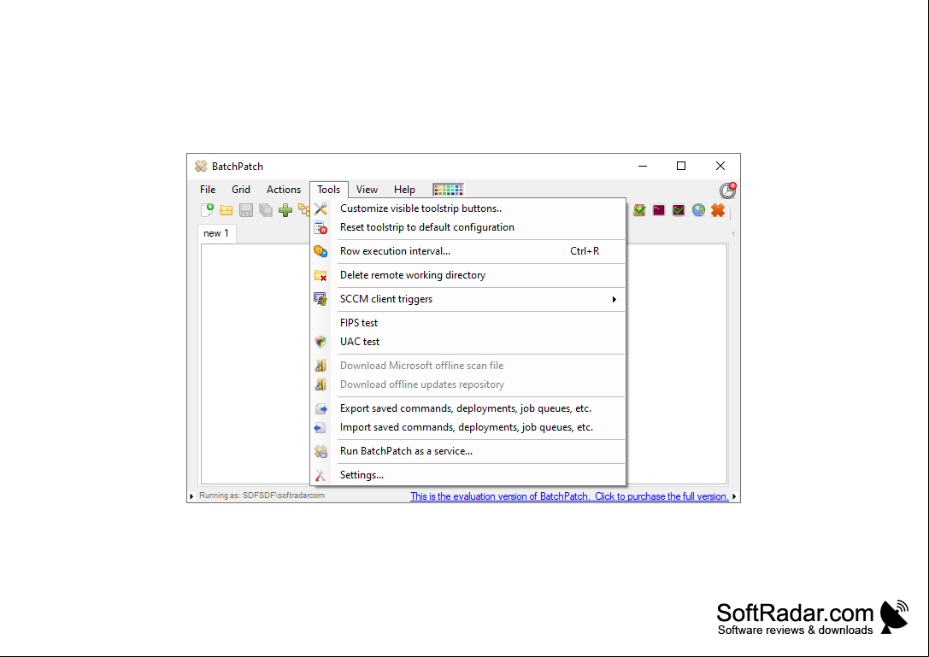Screen dimensions: 929x657
Task: Open the color palette in menu bar
Action: 448,190
